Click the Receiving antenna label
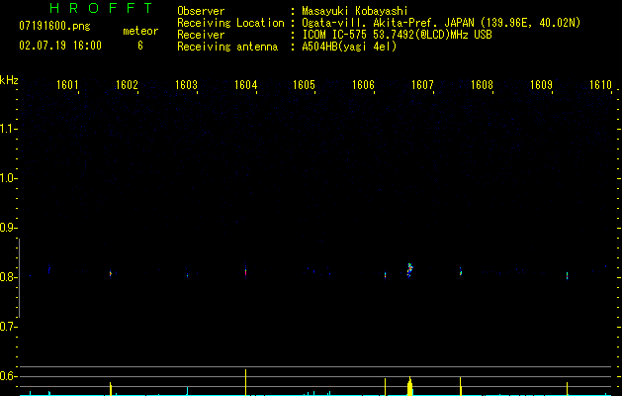The height and width of the screenshot is (396, 622). [227, 47]
